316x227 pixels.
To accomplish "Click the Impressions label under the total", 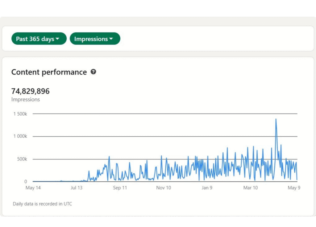I will (26, 100).
